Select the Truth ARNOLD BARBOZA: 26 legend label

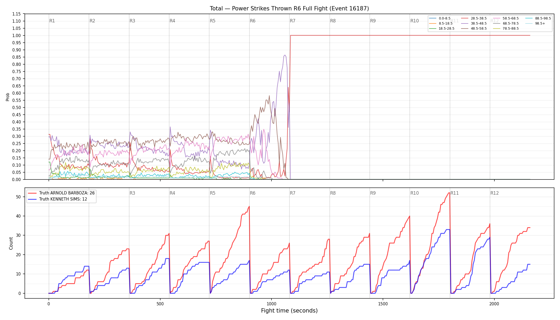67,193
